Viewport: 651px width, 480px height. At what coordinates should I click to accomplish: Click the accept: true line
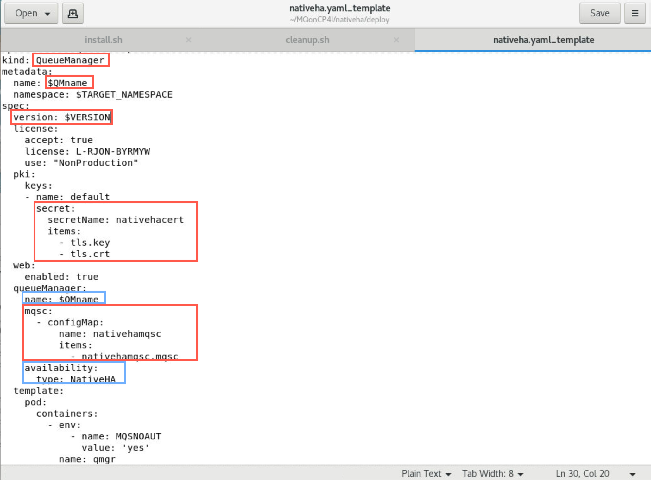coord(59,140)
